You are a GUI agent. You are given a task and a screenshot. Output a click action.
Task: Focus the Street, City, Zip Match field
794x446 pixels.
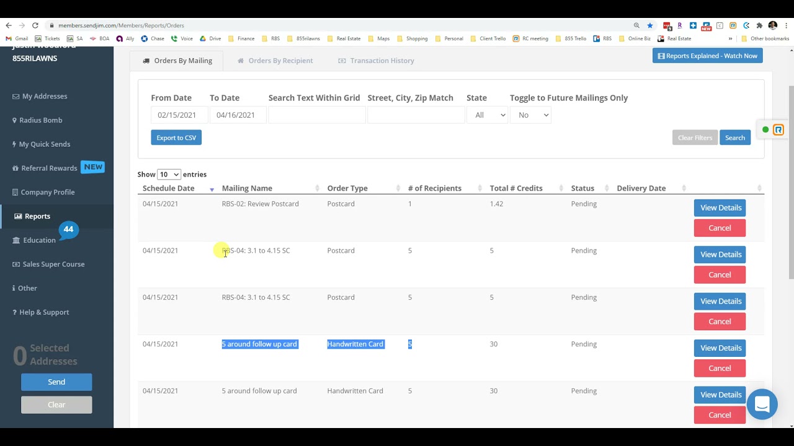416,115
